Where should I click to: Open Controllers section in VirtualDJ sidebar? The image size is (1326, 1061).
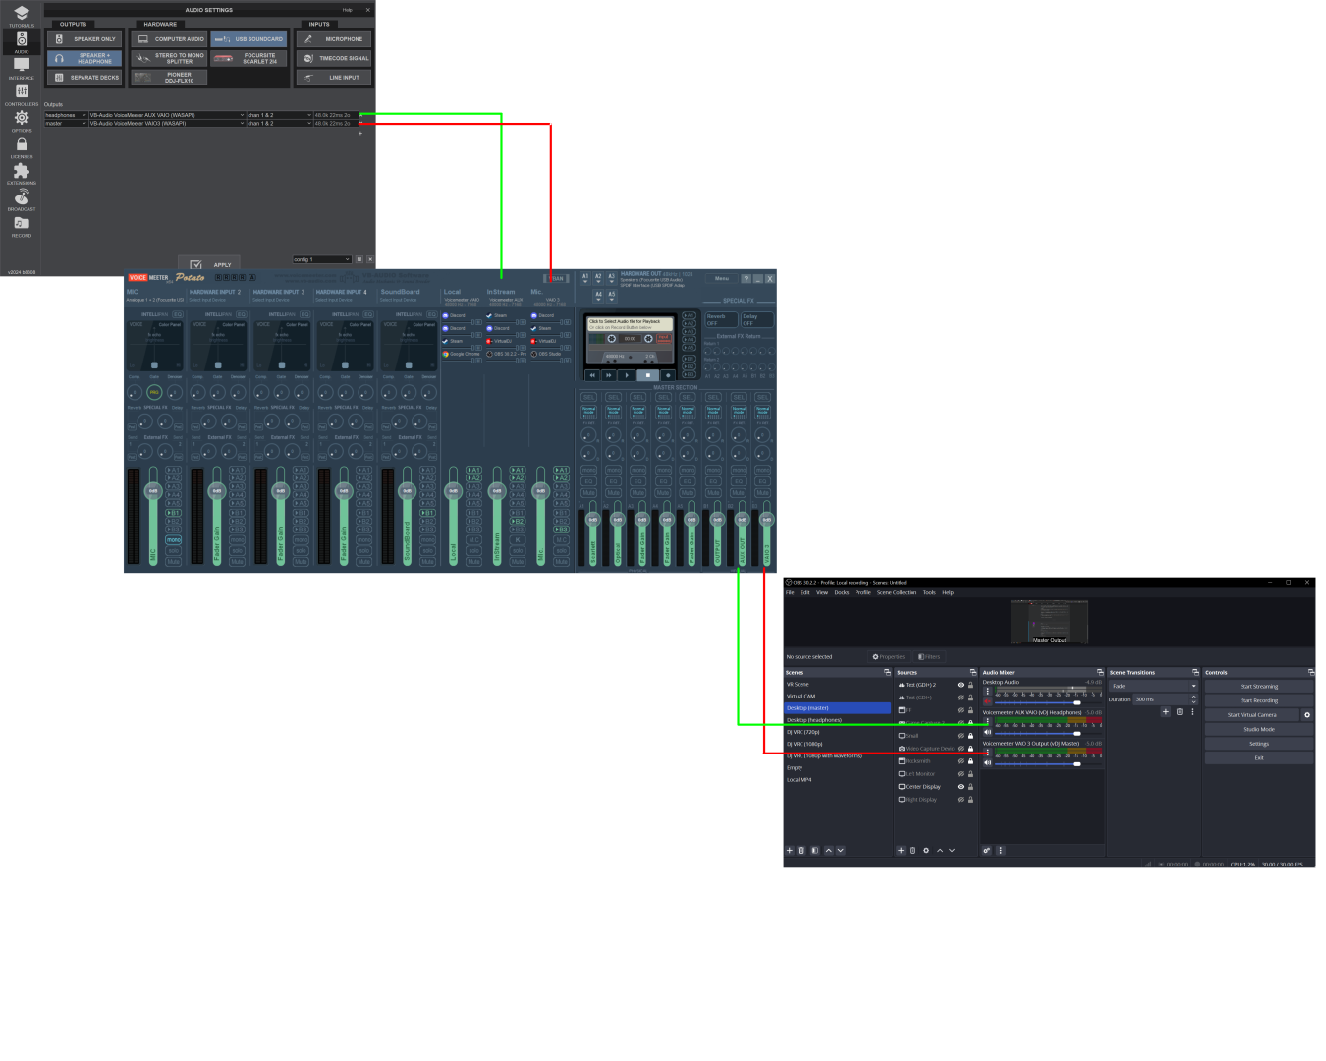21,94
